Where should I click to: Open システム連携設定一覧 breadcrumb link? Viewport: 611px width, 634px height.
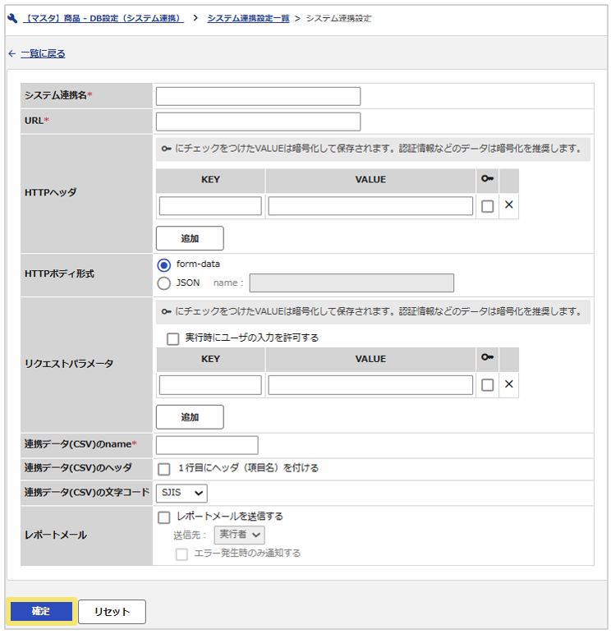[248, 18]
